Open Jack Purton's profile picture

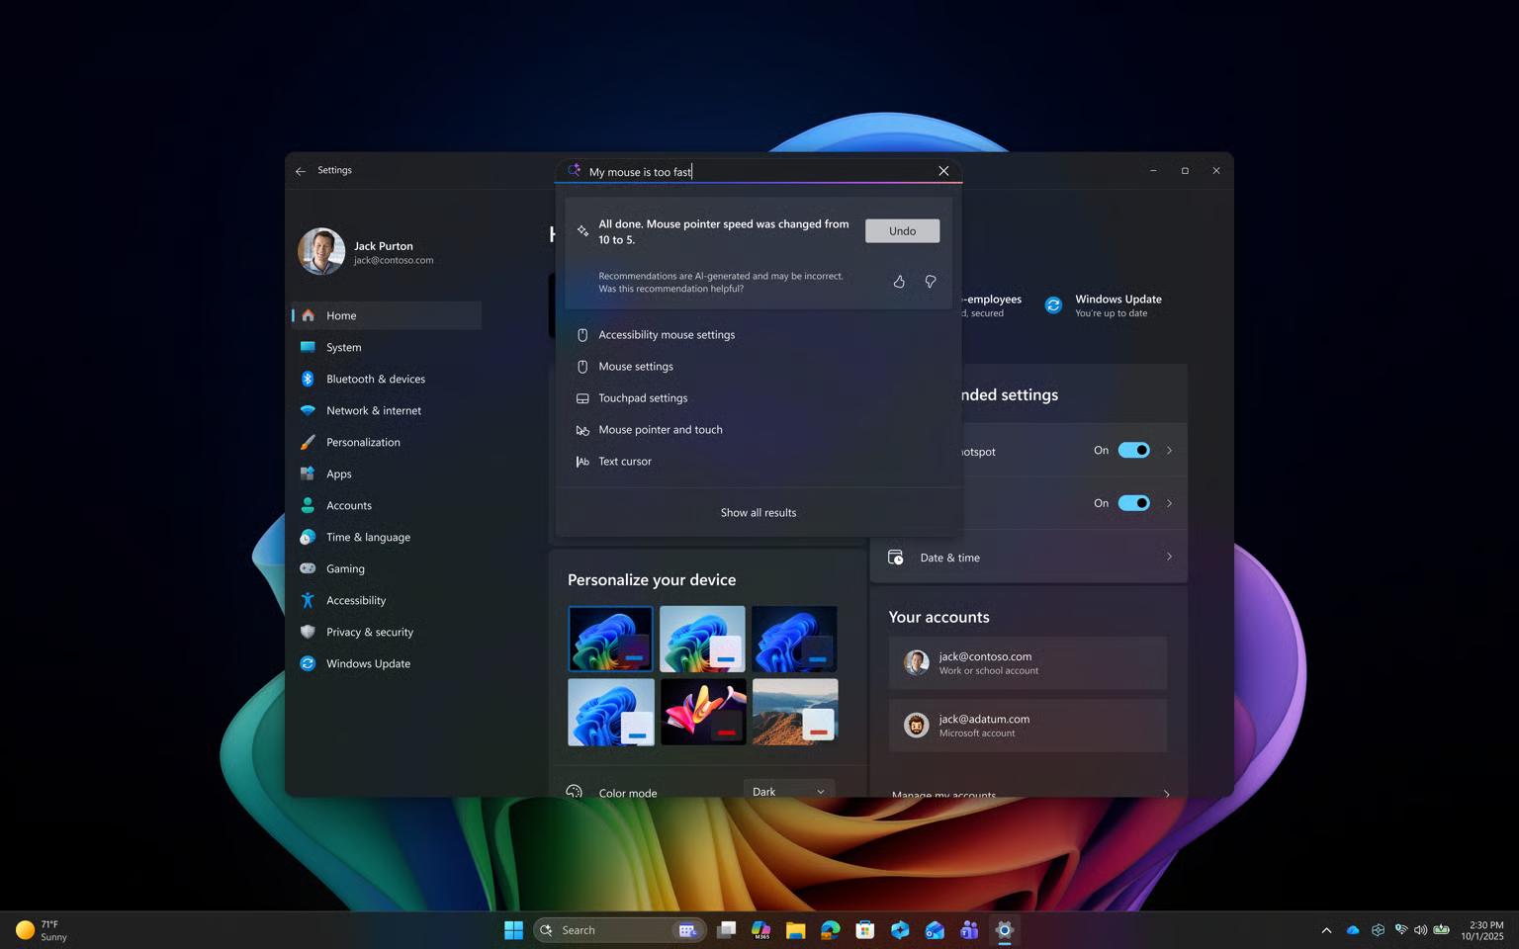(x=321, y=251)
